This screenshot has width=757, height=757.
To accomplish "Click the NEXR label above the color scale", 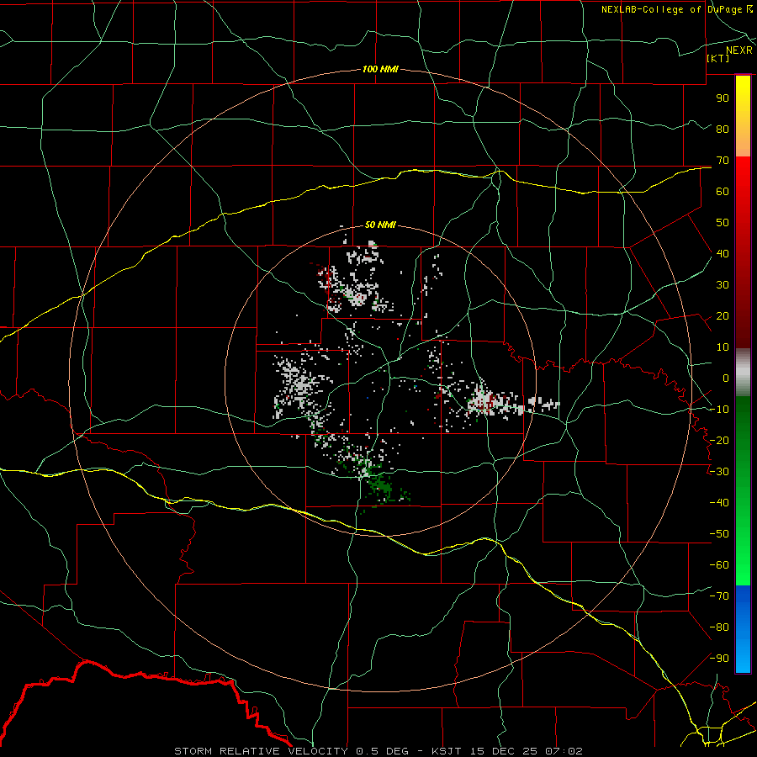I will [739, 50].
